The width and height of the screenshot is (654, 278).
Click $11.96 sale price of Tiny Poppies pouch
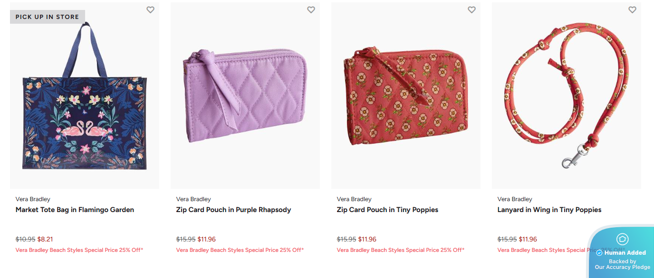click(367, 239)
